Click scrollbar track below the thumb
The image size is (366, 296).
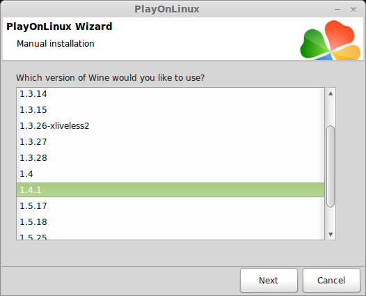point(331,218)
